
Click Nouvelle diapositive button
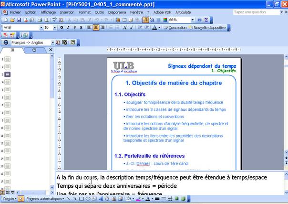(x=207, y=28)
